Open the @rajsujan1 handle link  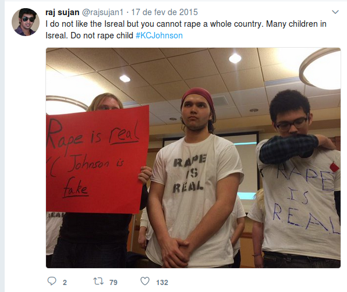[102, 12]
